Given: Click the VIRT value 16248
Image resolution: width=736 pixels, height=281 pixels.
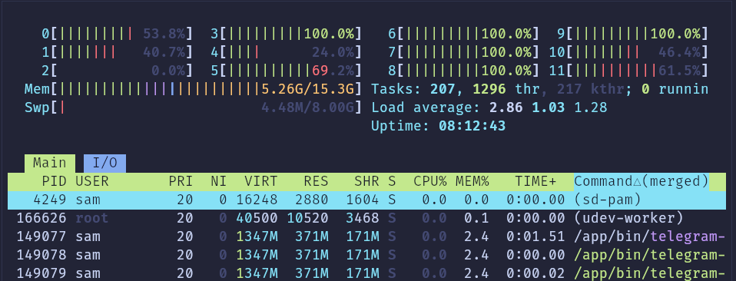Looking at the screenshot, I should point(257,200).
